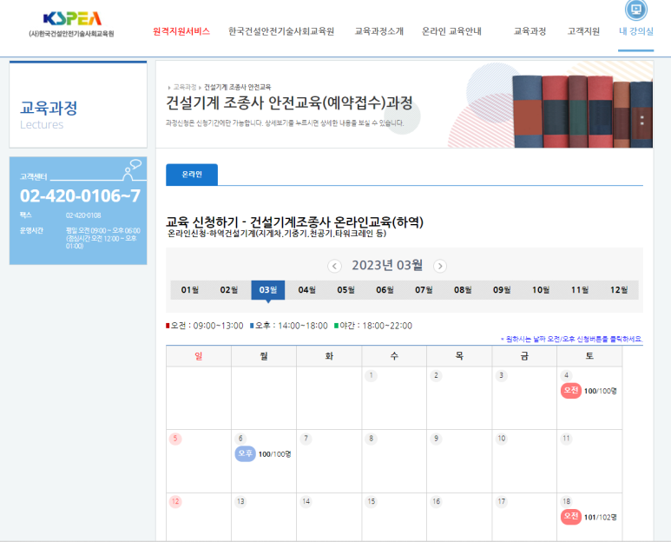Open 고객지원 menu
Viewport: 671px width, 542px height.
[583, 31]
